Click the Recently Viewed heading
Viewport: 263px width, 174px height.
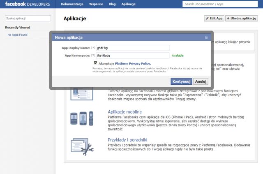pos(18,28)
